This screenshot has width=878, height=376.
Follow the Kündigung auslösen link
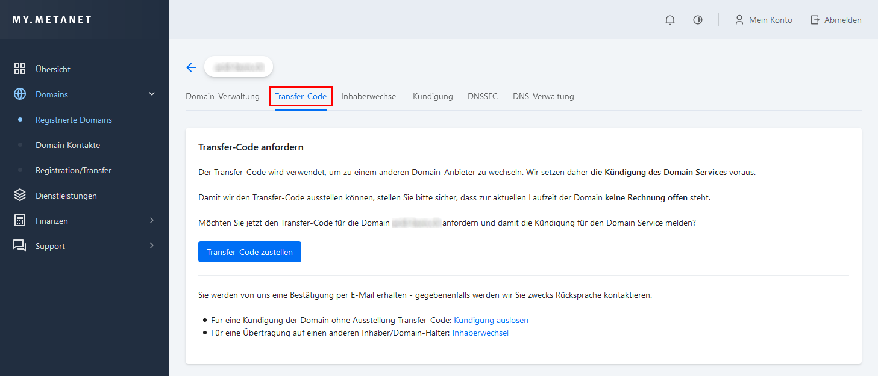[x=491, y=320]
